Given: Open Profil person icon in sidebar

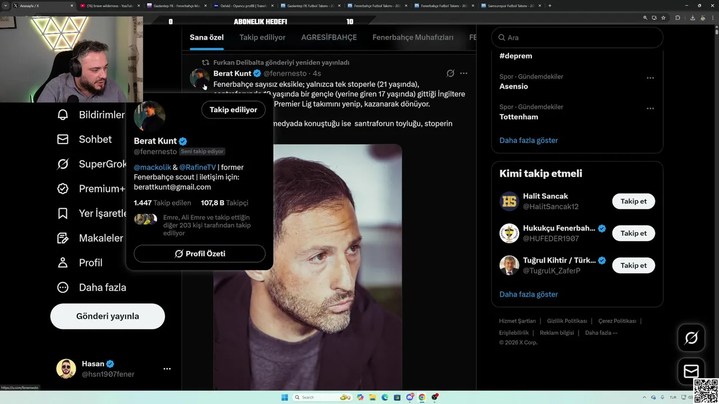Looking at the screenshot, I should pos(63,263).
